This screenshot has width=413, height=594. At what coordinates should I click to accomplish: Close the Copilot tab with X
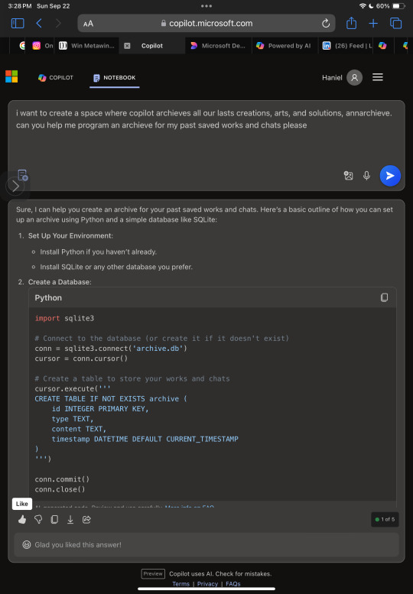point(127,46)
